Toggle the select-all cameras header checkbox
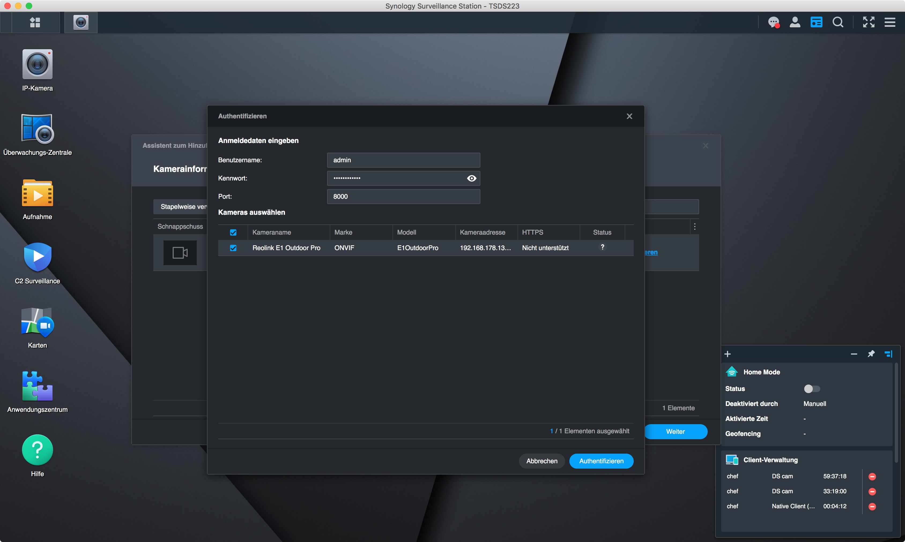Viewport: 905px width, 542px height. tap(233, 232)
